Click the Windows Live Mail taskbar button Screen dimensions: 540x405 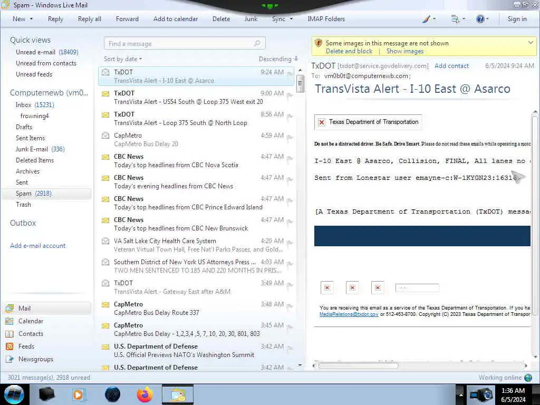tap(178, 394)
